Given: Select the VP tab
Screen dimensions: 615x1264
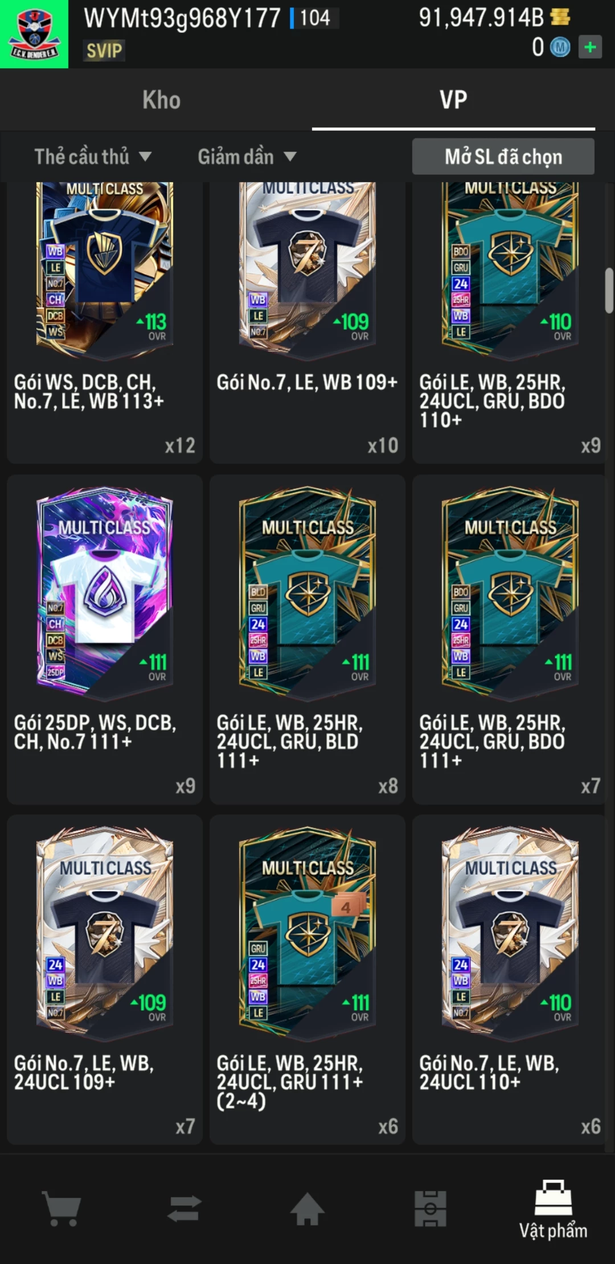Looking at the screenshot, I should pyautogui.click(x=453, y=100).
